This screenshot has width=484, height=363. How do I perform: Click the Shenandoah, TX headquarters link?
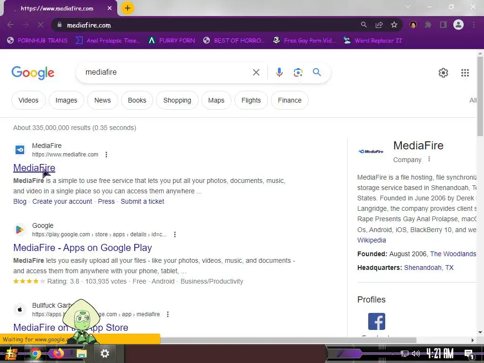[429, 268]
